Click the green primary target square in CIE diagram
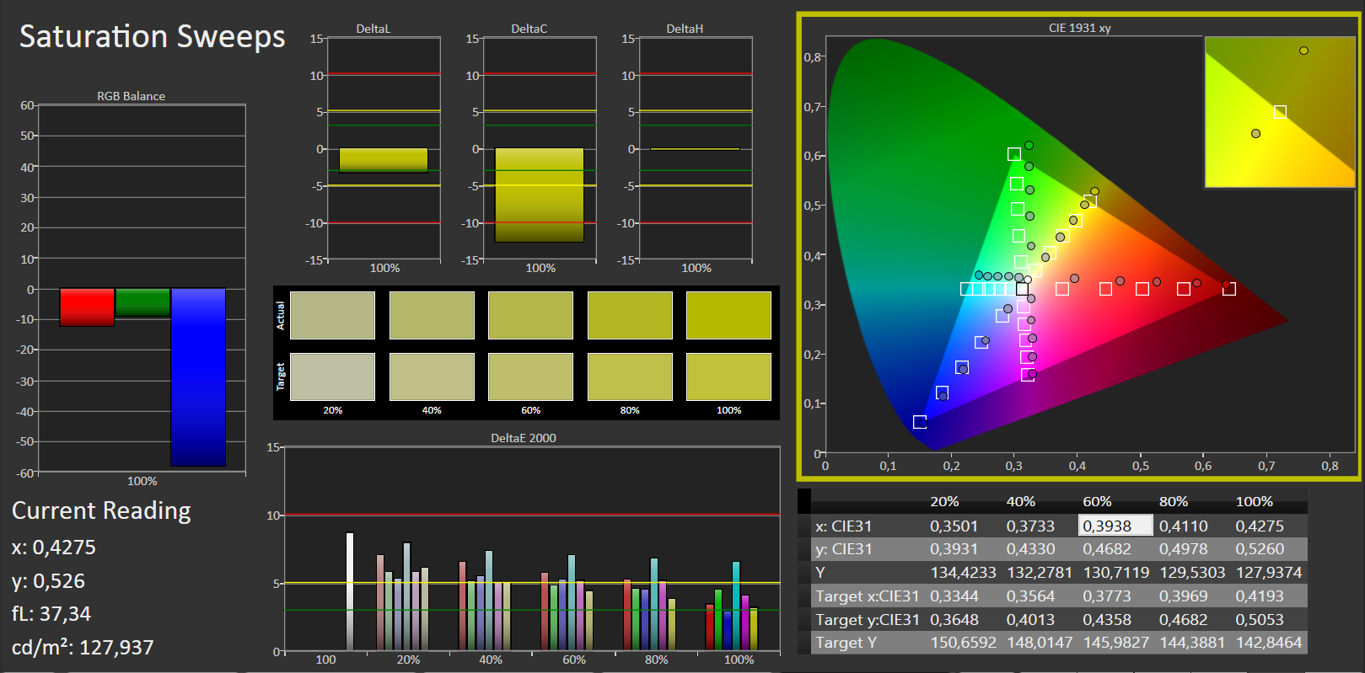Image resolution: width=1365 pixels, height=673 pixels. [1014, 154]
